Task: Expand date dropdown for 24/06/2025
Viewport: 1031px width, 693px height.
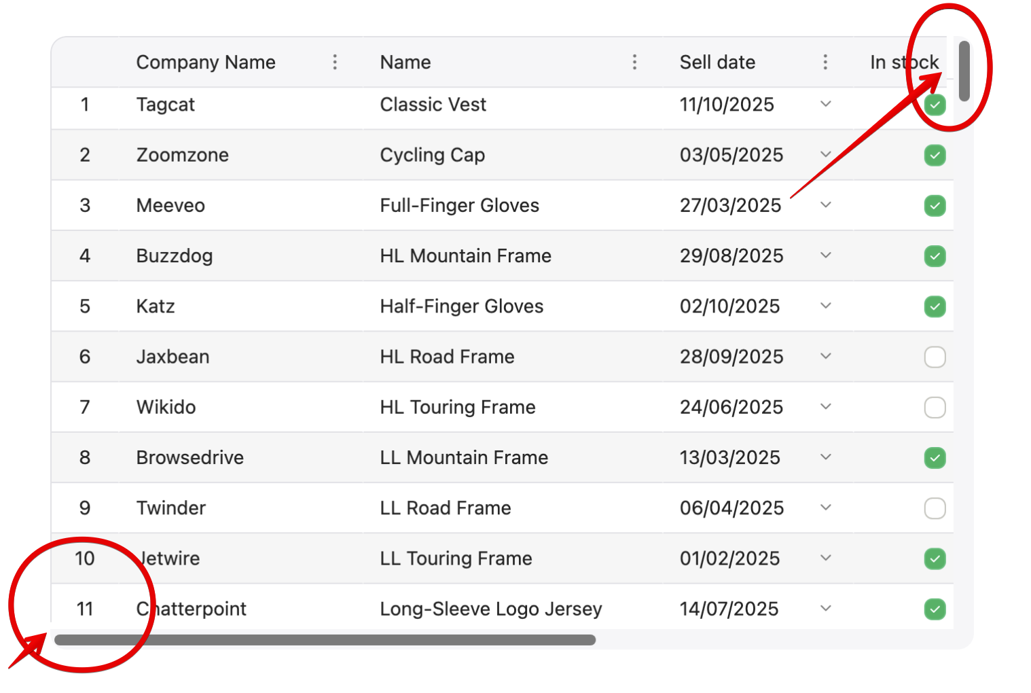Action: (826, 406)
